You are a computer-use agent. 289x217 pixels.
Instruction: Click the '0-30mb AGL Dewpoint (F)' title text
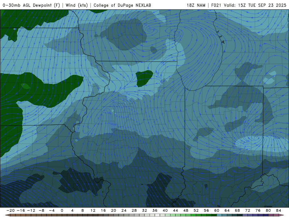click(x=31, y=5)
